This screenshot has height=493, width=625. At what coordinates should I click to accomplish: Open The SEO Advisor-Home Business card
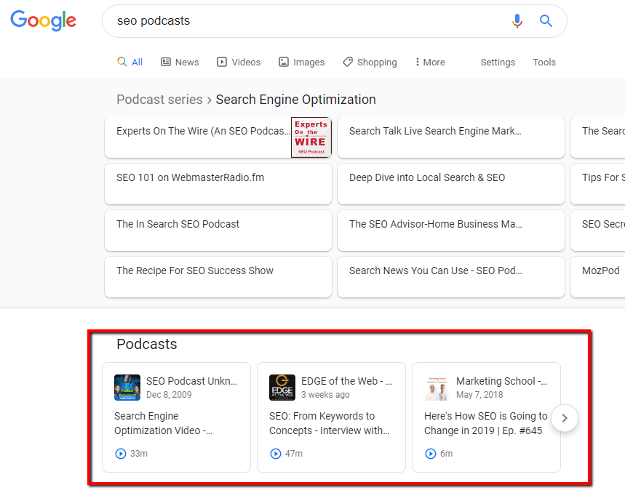pyautogui.click(x=451, y=231)
